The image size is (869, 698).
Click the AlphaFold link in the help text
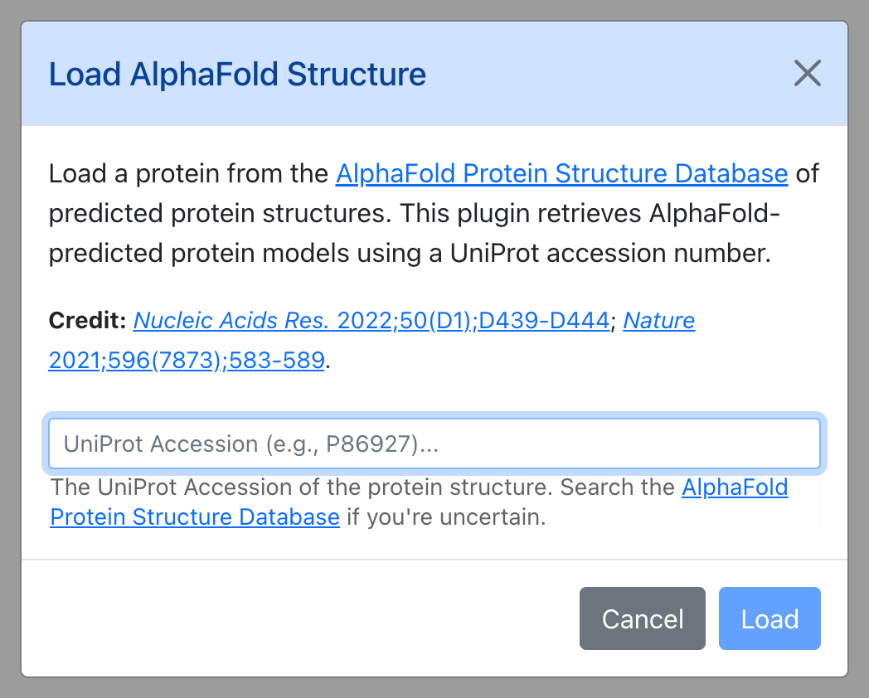(x=735, y=487)
